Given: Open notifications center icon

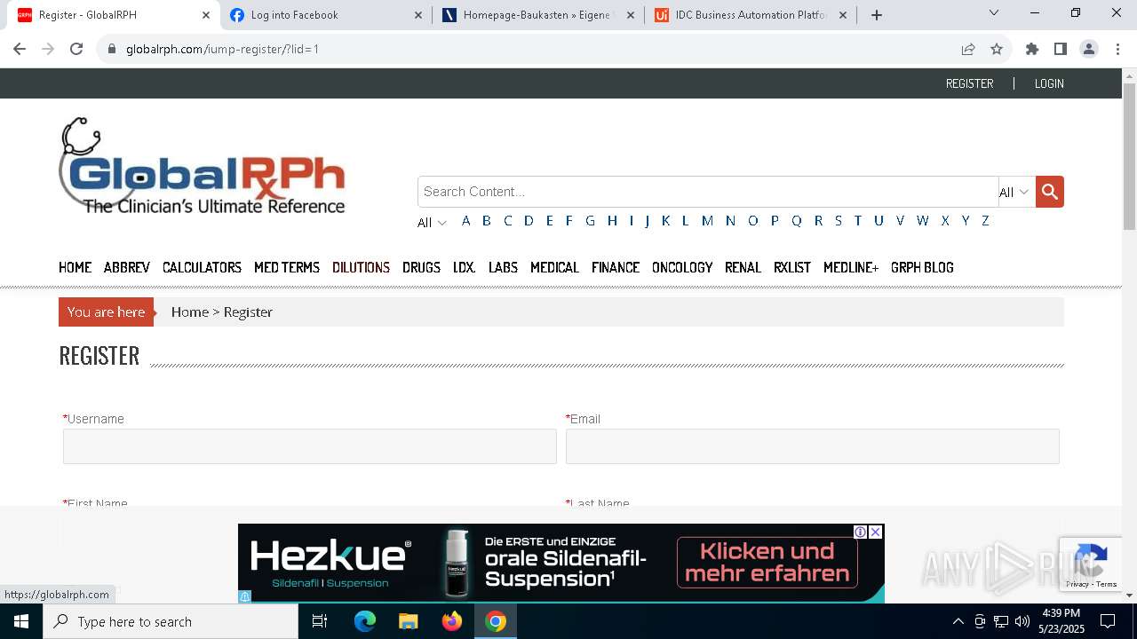Looking at the screenshot, I should pyautogui.click(x=1108, y=621).
